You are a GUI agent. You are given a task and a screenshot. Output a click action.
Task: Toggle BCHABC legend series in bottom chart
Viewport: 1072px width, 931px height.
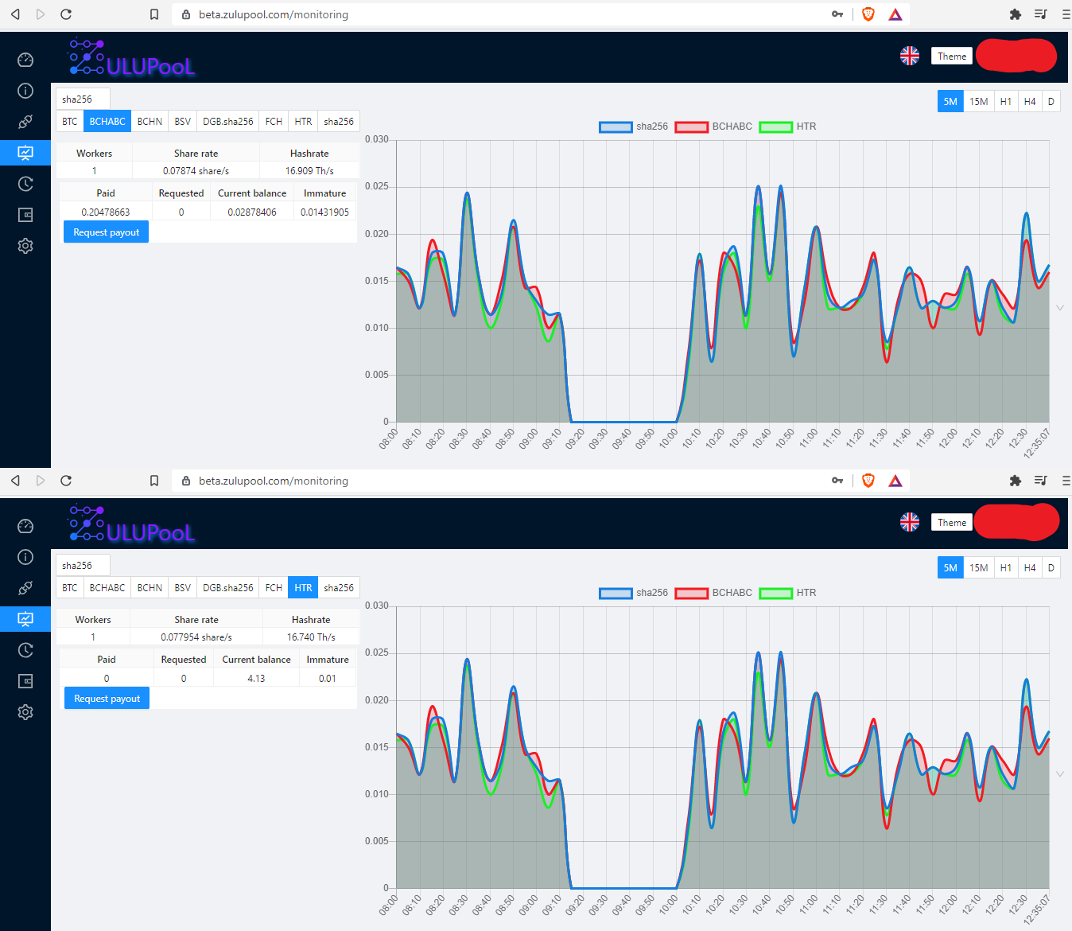coord(713,593)
